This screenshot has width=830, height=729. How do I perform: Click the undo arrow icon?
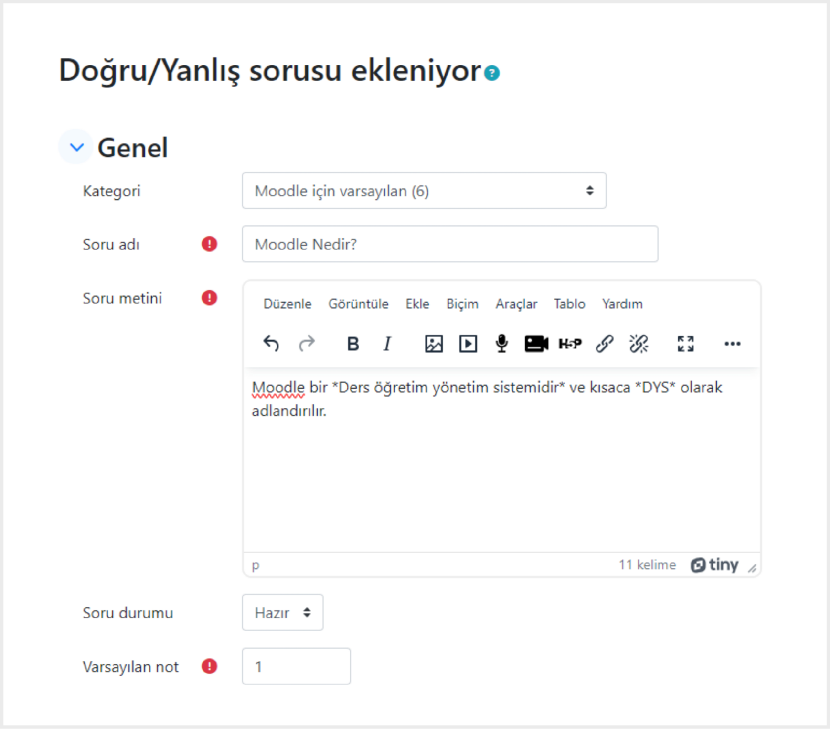pos(271,344)
